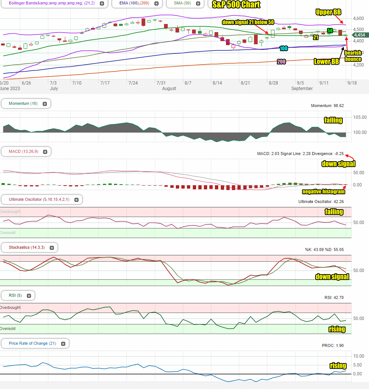Click the Oversold label in the RSI panel

(x=8, y=329)
